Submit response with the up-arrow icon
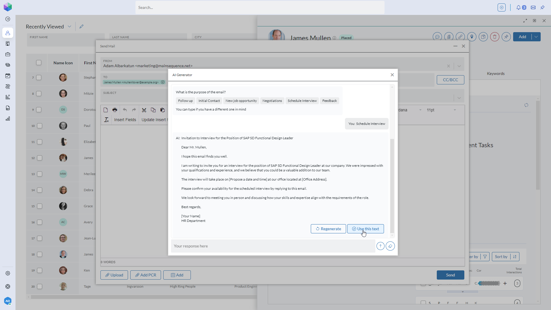Viewport: 551px width, 310px height. [381, 246]
